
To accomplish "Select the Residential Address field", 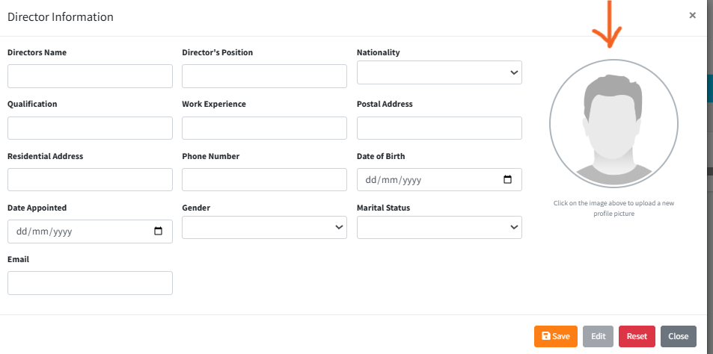I will pos(90,180).
